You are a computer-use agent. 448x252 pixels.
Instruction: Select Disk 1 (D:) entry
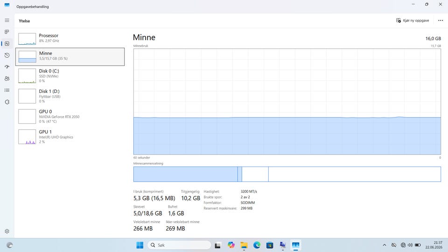(x=70, y=96)
